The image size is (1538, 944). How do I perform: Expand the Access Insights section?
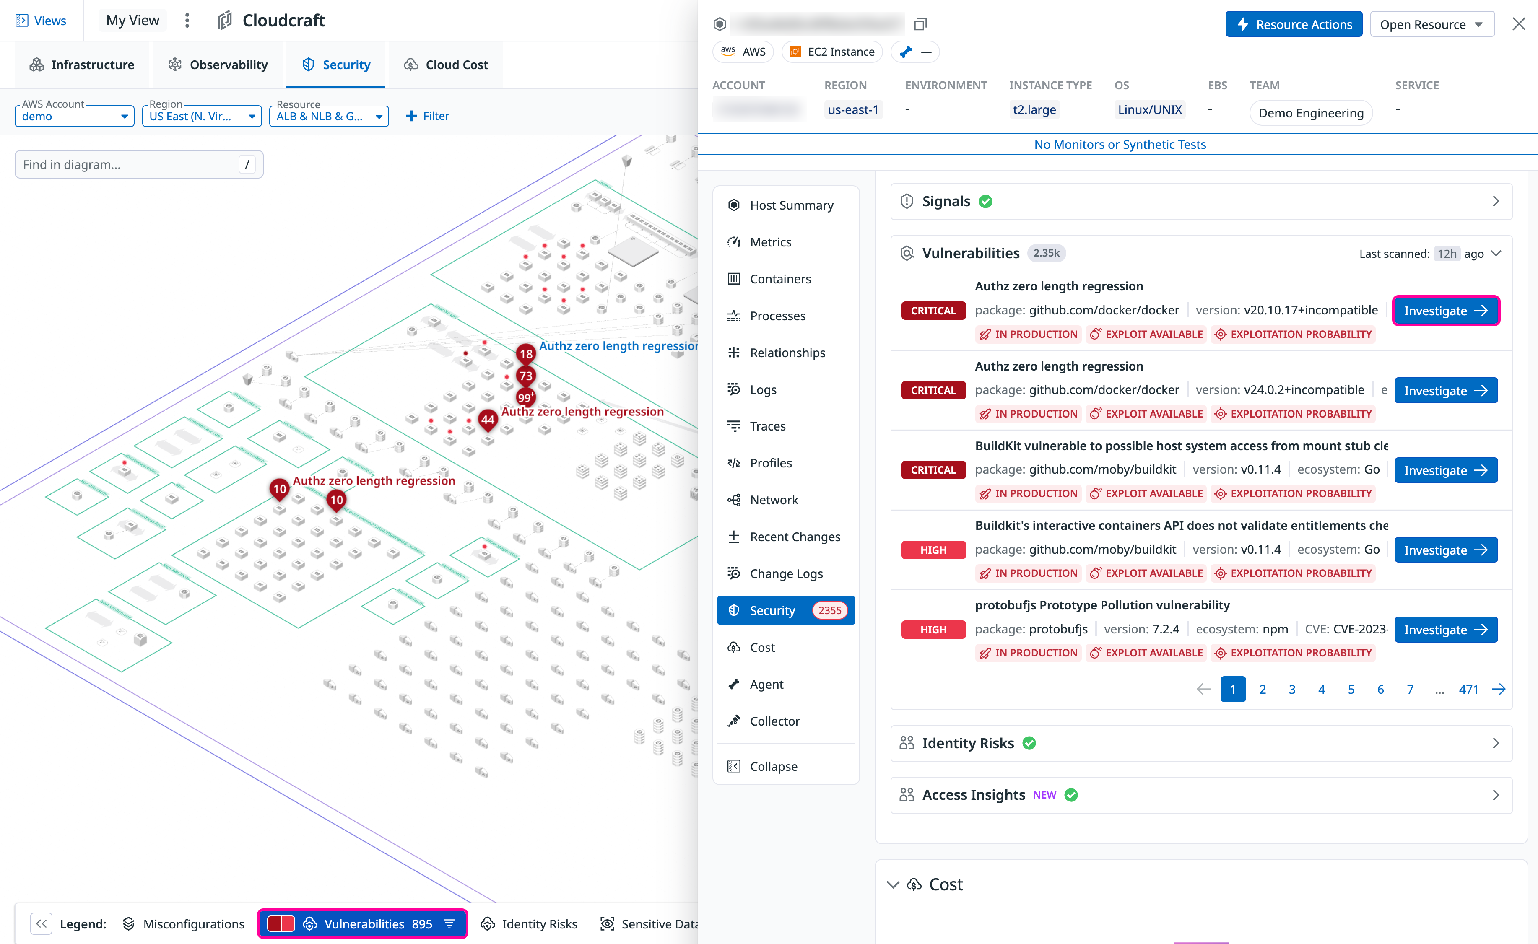point(1201,796)
